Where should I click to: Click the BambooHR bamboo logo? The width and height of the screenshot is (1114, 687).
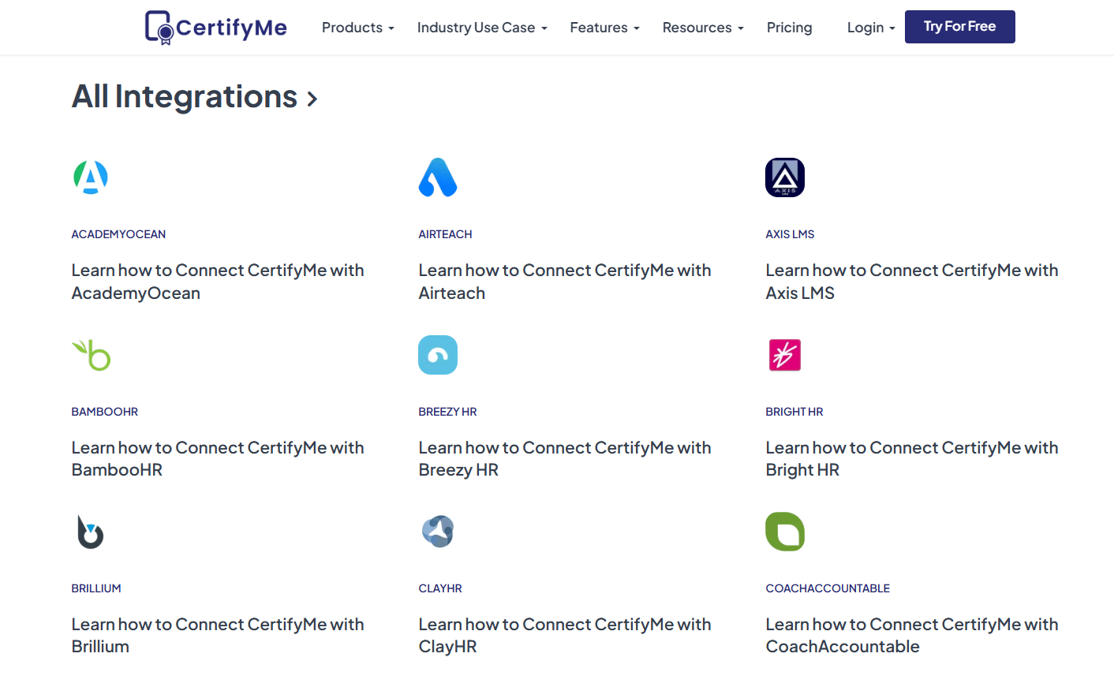click(91, 355)
